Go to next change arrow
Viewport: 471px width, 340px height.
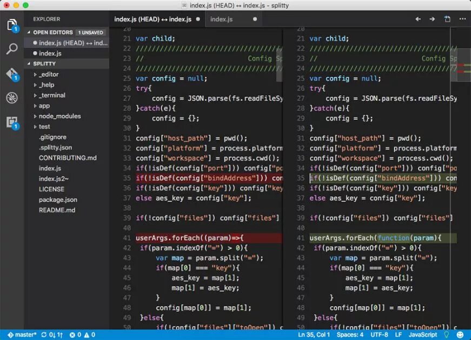click(432, 19)
